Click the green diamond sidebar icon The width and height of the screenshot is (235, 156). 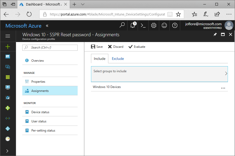click(x=8, y=108)
